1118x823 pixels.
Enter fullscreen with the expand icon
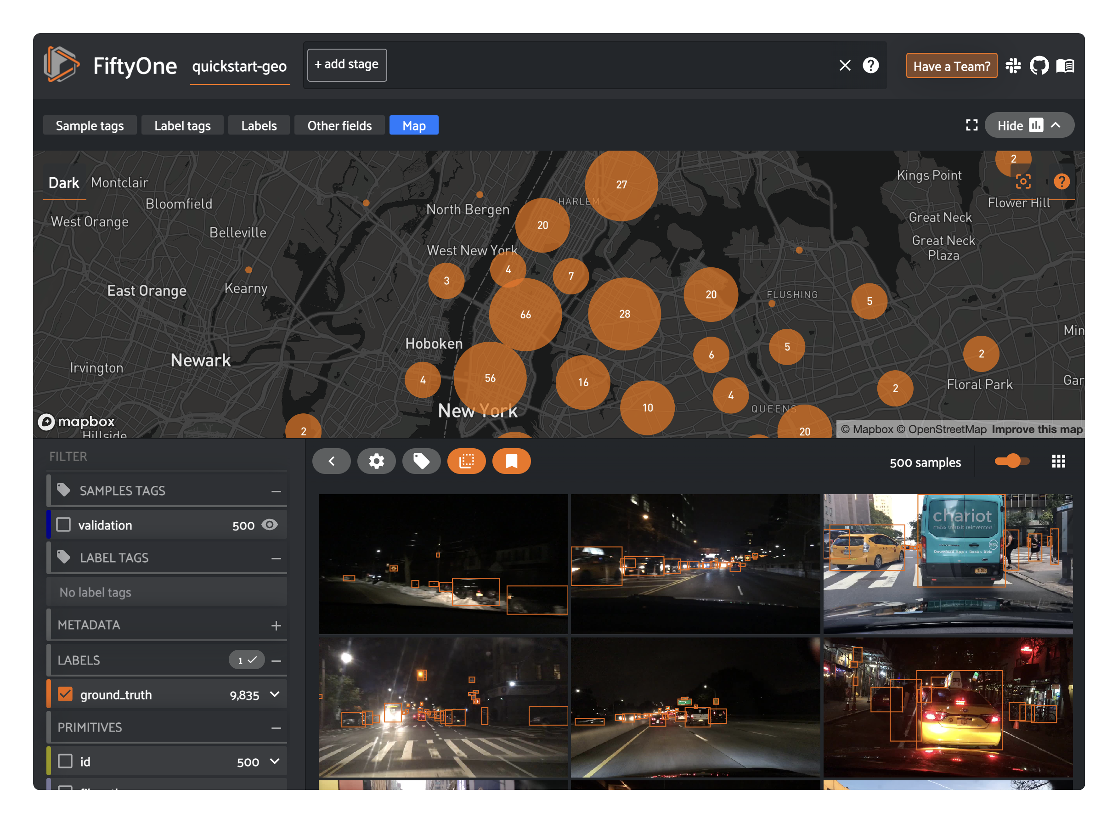(971, 125)
